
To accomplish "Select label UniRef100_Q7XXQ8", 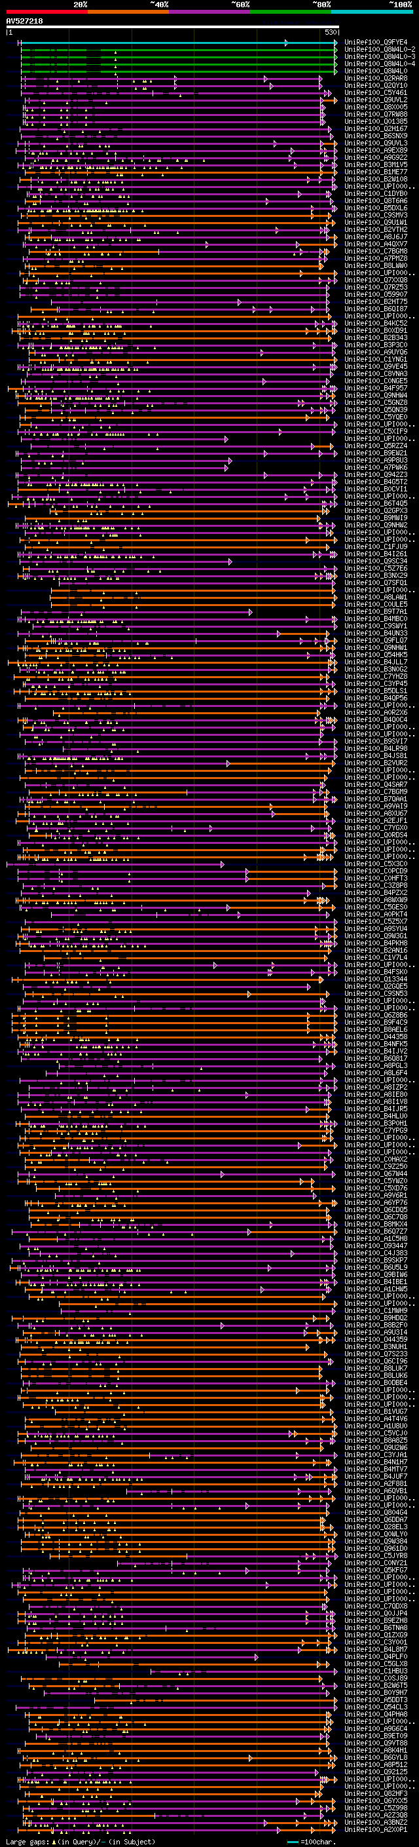I will tap(376, 280).
